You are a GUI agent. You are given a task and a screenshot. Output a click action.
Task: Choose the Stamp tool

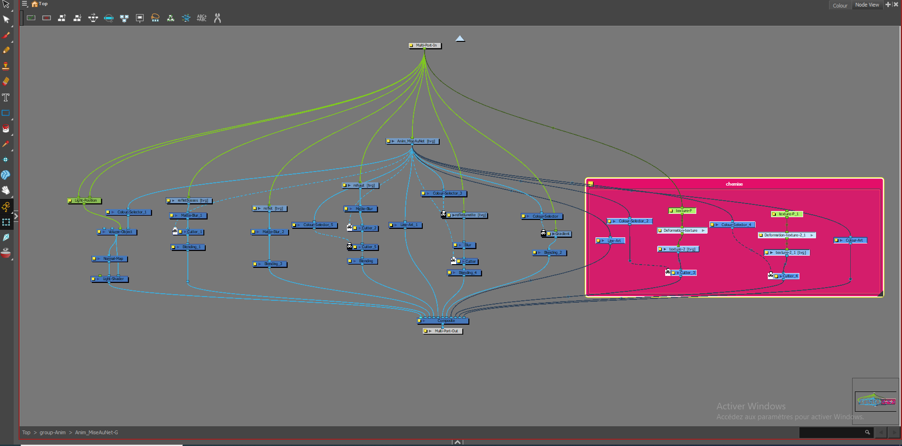pos(6,66)
